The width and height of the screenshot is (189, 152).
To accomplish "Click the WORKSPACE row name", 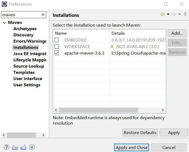I will (x=77, y=47).
